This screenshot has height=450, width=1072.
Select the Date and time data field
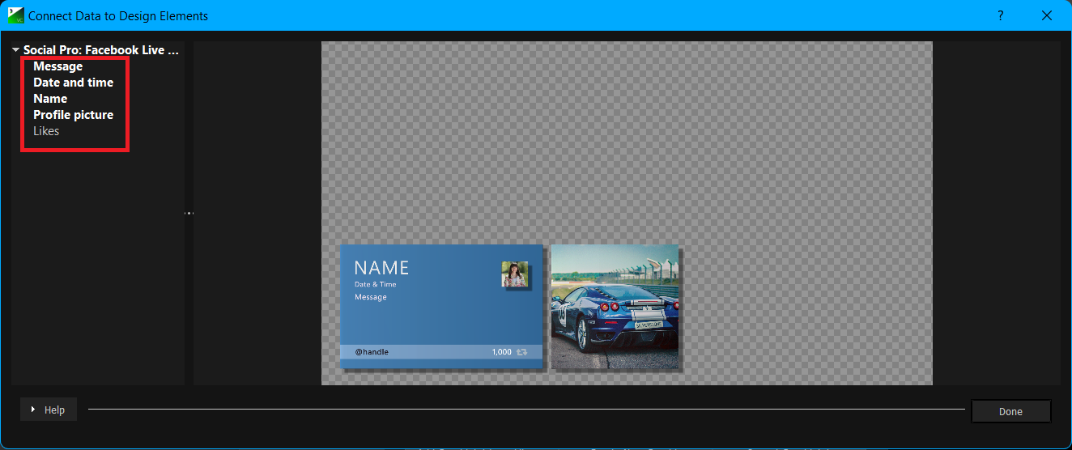click(73, 83)
